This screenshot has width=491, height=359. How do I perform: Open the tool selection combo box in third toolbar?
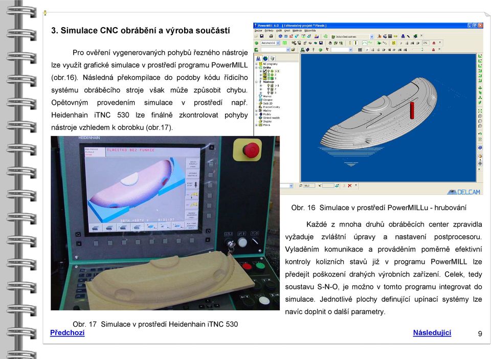(x=342, y=50)
